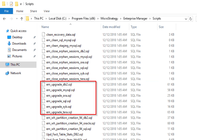Refresh the Scripts folder view
Screen dimensions: 197x140
(191, 19)
